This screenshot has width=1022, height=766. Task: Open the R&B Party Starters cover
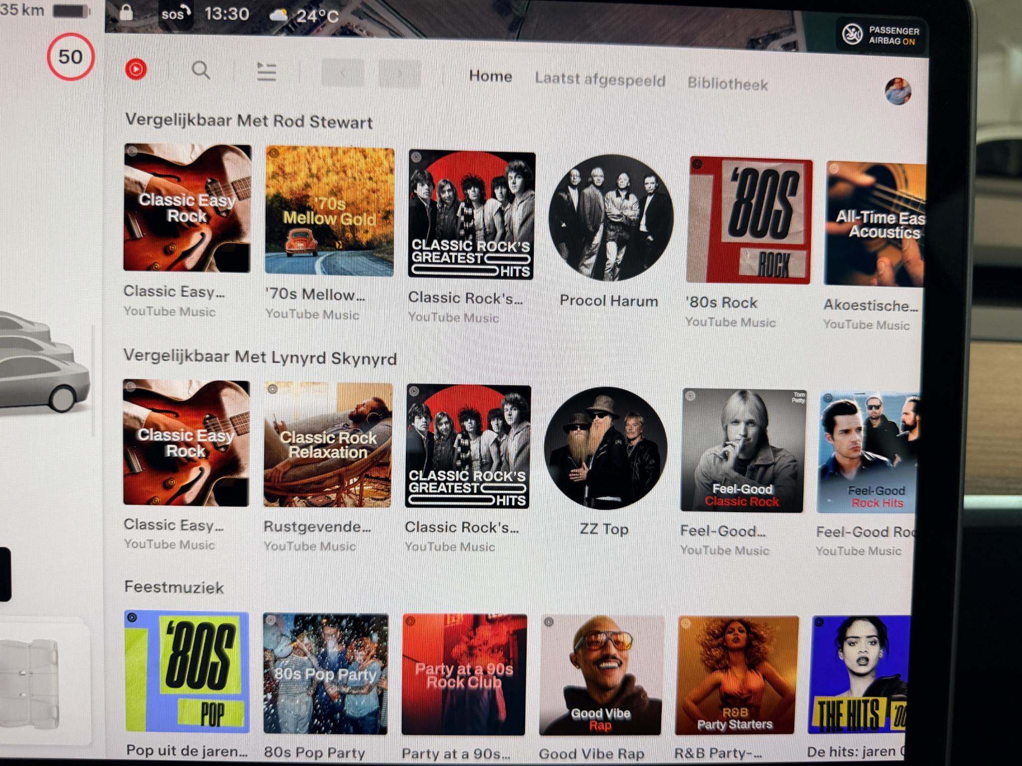click(737, 676)
